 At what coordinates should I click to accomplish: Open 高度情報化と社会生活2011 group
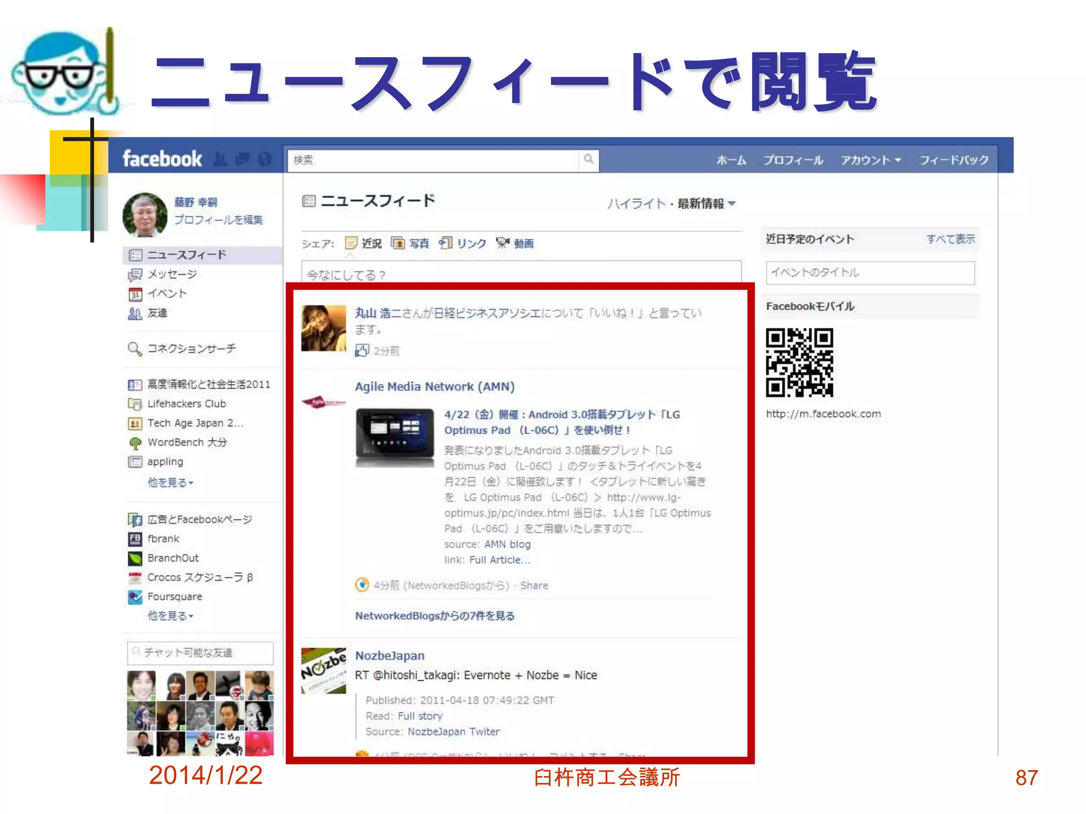[x=209, y=384]
